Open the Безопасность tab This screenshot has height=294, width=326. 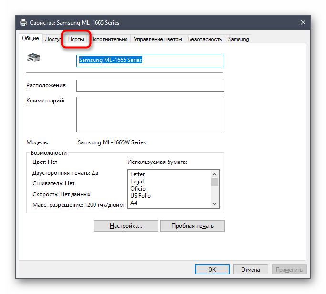[205, 39]
